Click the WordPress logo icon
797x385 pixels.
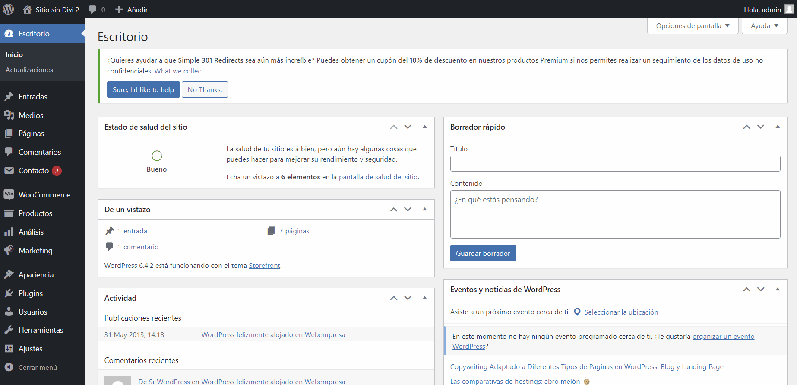[x=8, y=9]
